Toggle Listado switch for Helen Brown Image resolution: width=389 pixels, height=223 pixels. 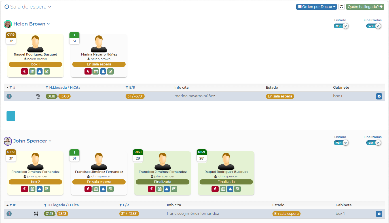[341, 26]
